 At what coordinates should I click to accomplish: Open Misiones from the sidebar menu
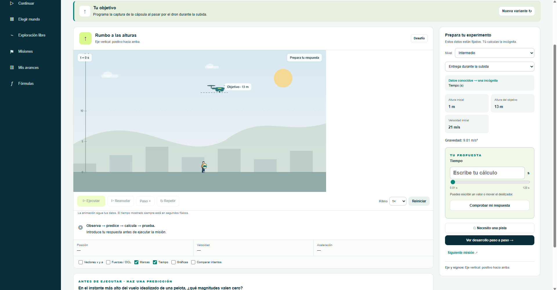pos(26,52)
